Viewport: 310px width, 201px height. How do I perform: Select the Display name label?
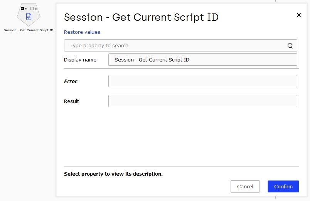(x=80, y=60)
